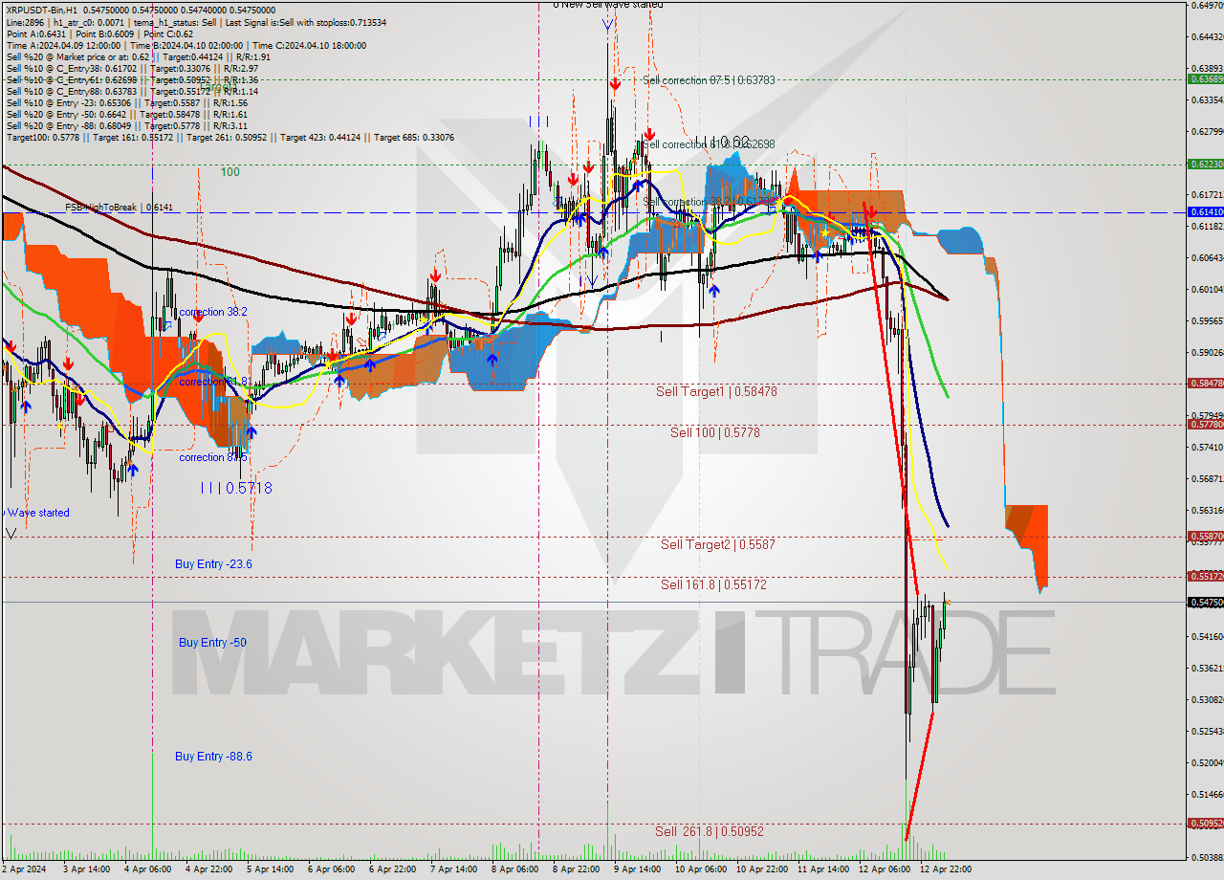Click the 'Buy Entry -88.6' label
Screen dimensions: 1224x880
tap(213, 757)
